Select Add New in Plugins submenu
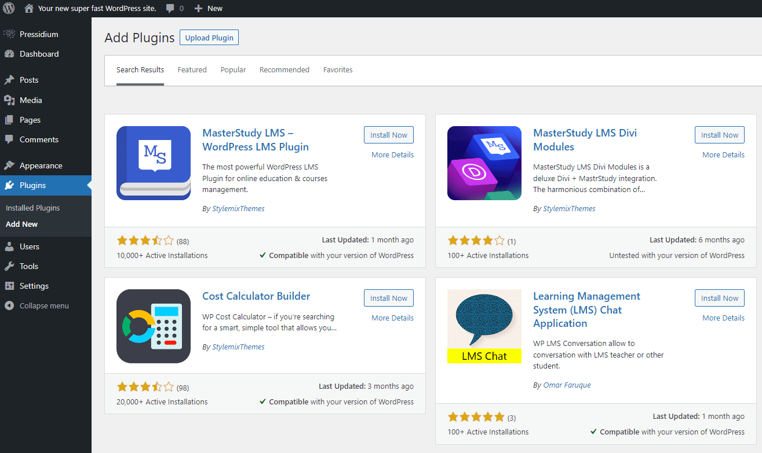Screen dimensions: 762x453 tap(21, 224)
